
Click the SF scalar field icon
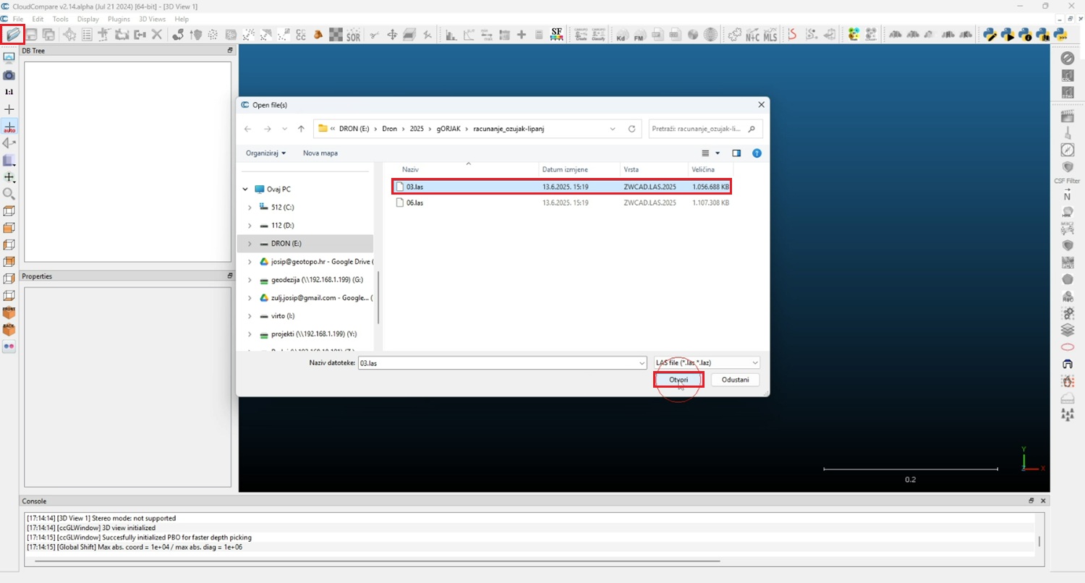(x=556, y=34)
